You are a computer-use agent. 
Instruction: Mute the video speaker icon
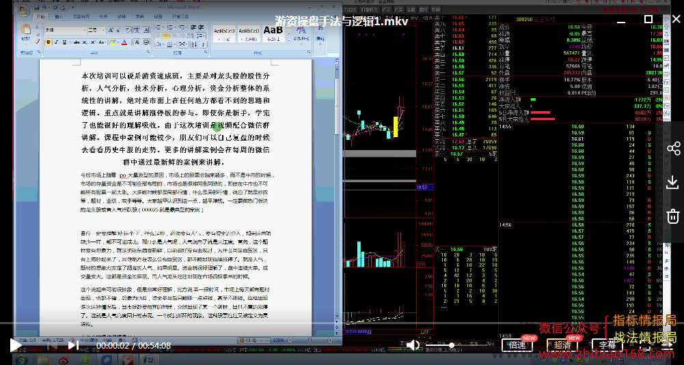pyautogui.click(x=413, y=345)
